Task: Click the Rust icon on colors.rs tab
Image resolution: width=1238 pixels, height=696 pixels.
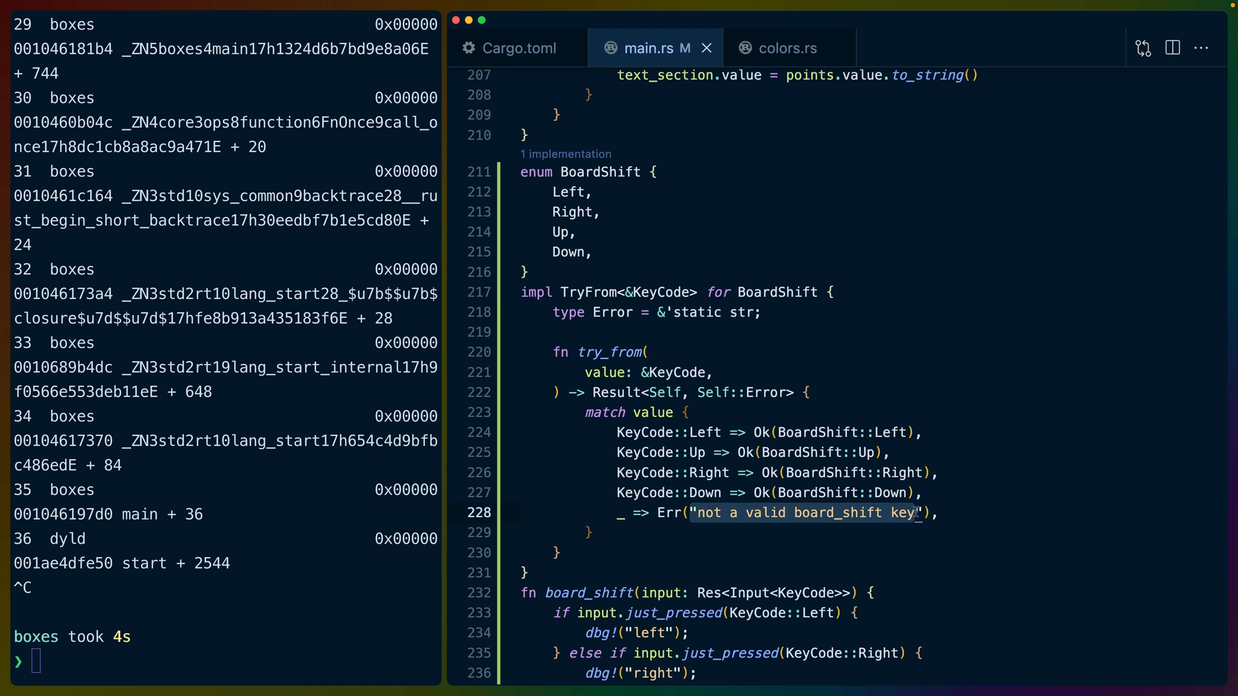Action: pos(745,48)
